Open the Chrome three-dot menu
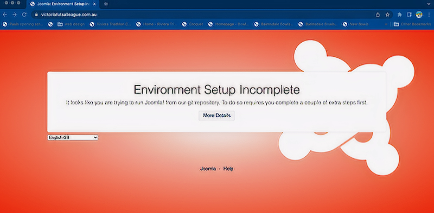Screen dimensions: 434x213 click(x=429, y=15)
